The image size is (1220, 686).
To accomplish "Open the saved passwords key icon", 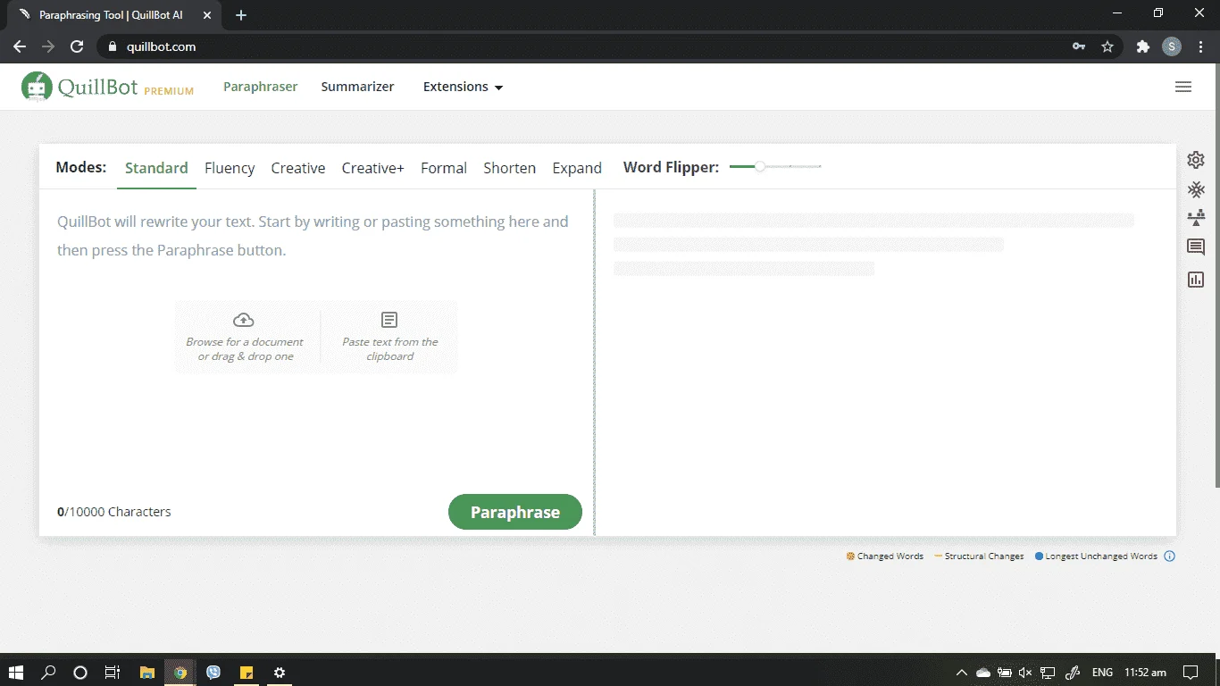I will [1079, 46].
